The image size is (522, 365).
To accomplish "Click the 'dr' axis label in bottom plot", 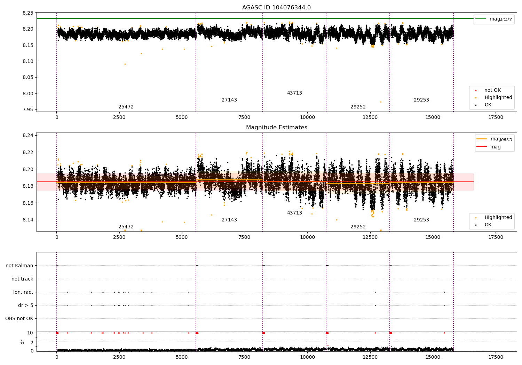I will pos(23,342).
